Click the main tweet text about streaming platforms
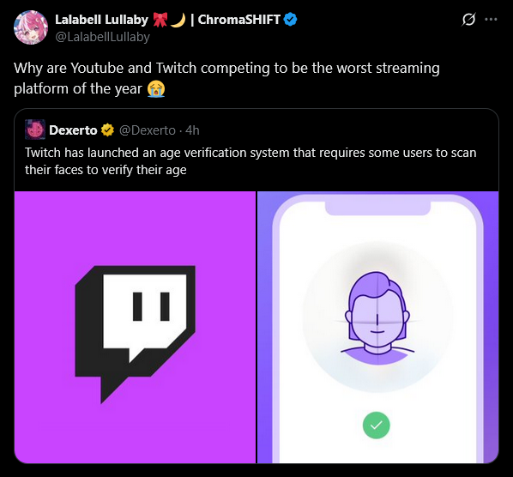Screen dimensions: 513x477 pos(226,78)
